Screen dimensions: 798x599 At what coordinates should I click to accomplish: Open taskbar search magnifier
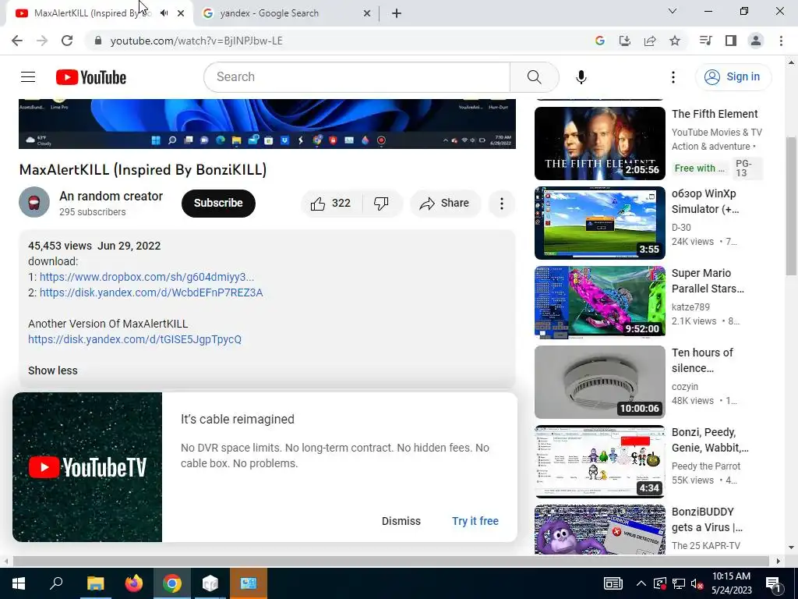click(x=56, y=583)
